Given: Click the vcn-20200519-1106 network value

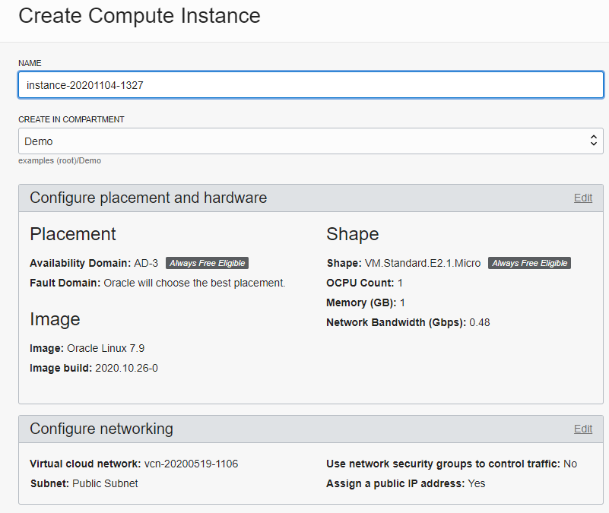Looking at the screenshot, I should (191, 464).
